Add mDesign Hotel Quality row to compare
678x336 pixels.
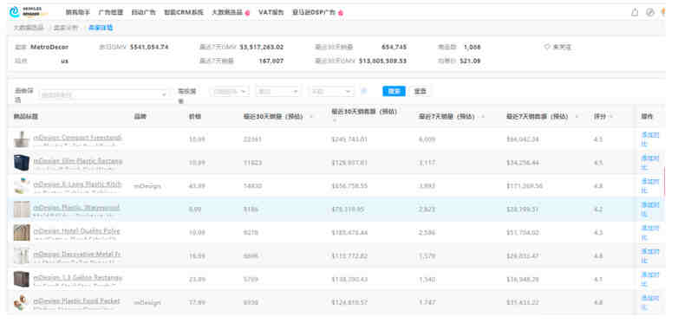click(x=650, y=232)
